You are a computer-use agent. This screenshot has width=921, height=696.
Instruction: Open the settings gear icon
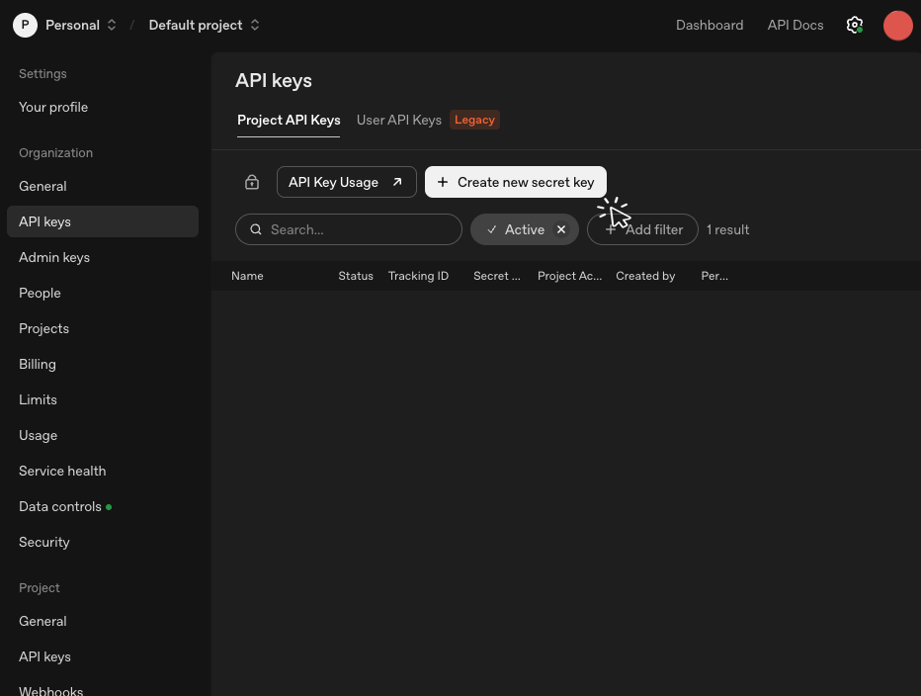tap(855, 26)
